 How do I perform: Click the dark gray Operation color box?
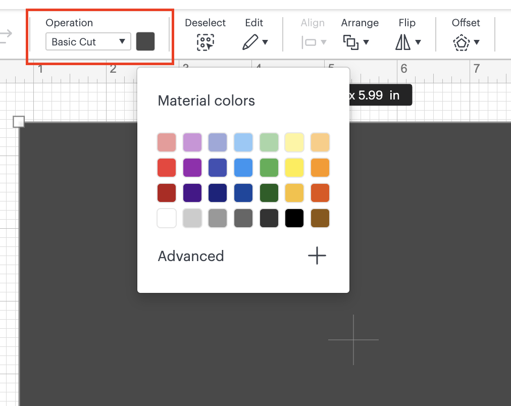pyautogui.click(x=145, y=41)
